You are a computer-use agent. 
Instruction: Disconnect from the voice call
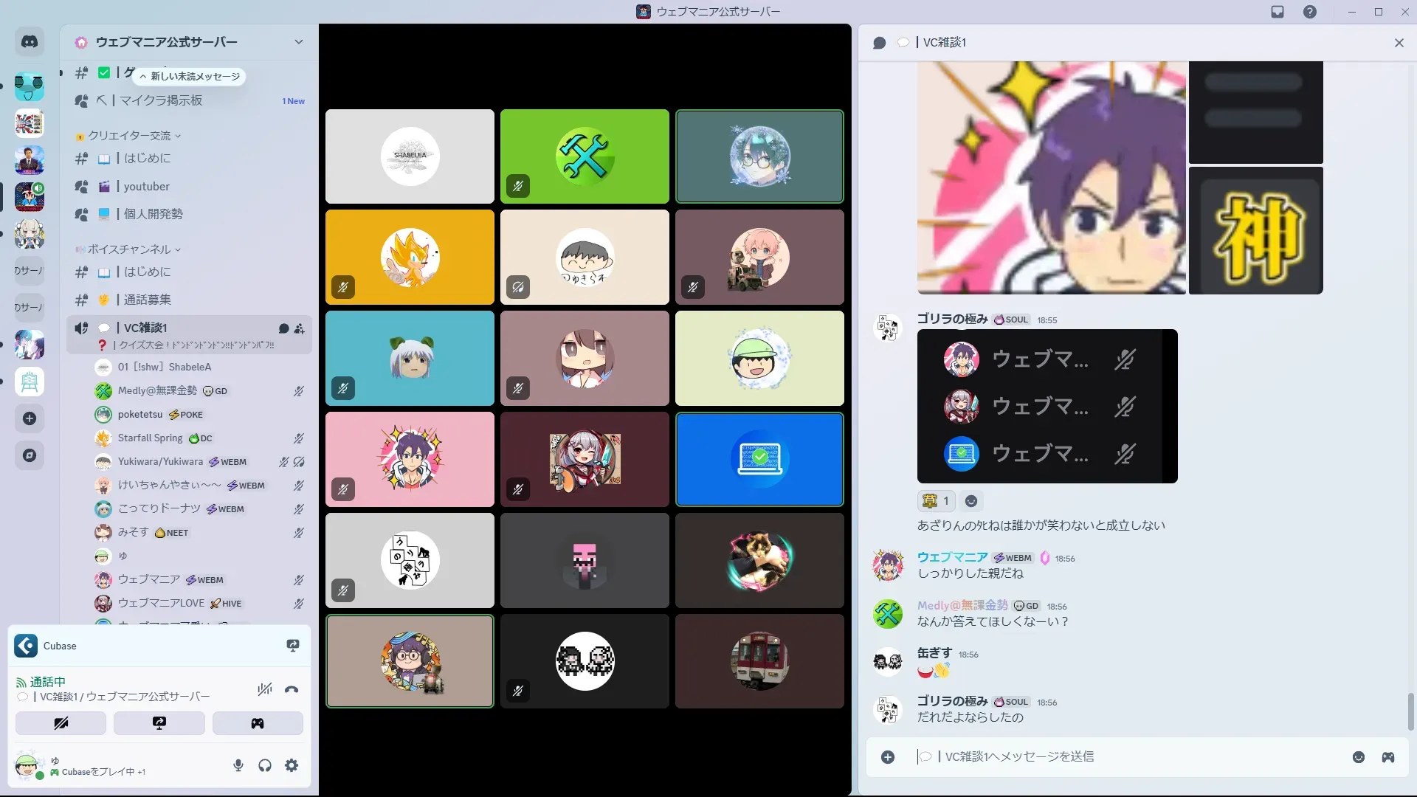pyautogui.click(x=292, y=689)
